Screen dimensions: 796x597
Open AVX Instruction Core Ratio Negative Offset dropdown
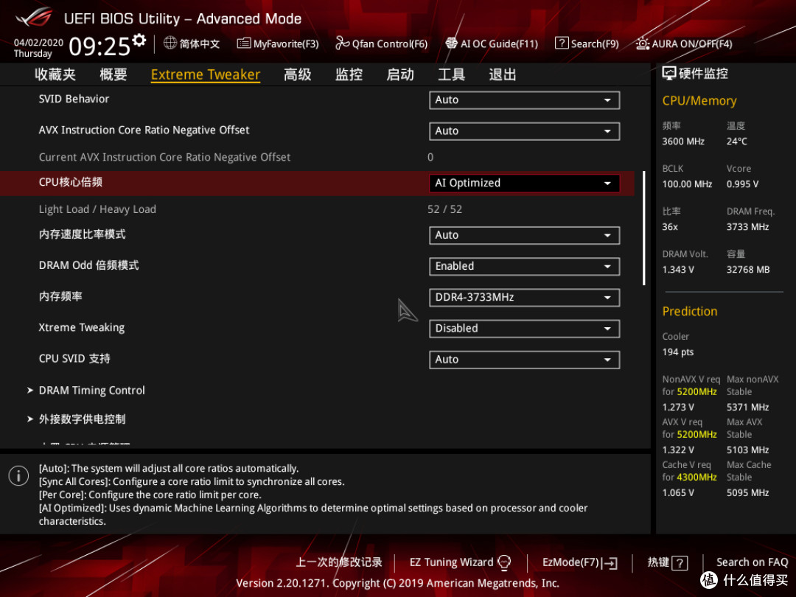[524, 131]
